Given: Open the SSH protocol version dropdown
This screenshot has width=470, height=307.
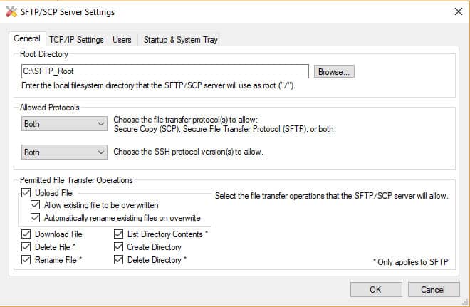Looking at the screenshot, I should [64, 152].
